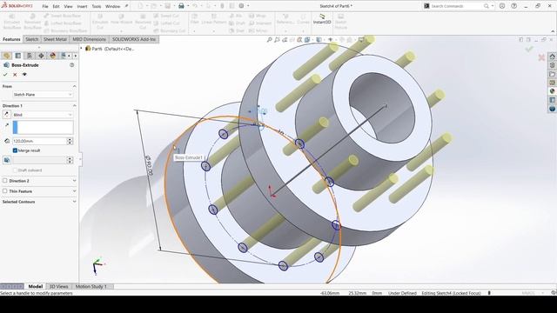The width and height of the screenshot is (557, 313).
Task: Switch to the Sheet Metal ribbon tab
Action: [x=55, y=39]
